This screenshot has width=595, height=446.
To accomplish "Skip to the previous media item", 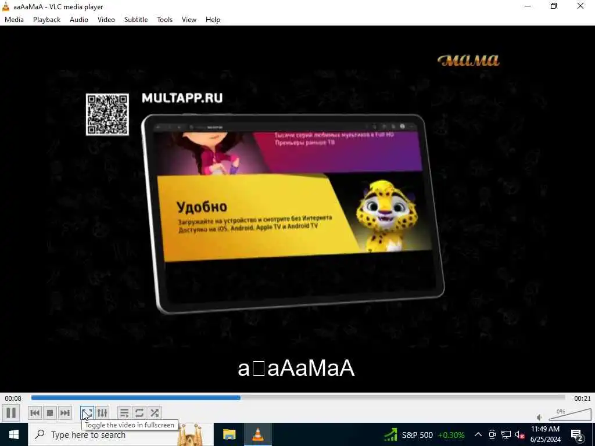I will point(35,413).
